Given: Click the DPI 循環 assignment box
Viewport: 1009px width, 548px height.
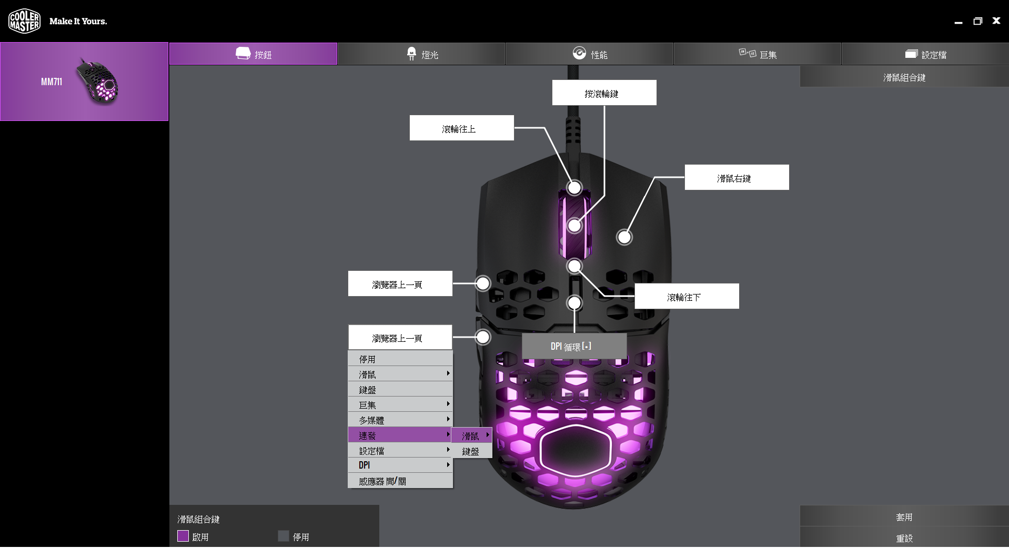Looking at the screenshot, I should tap(574, 346).
